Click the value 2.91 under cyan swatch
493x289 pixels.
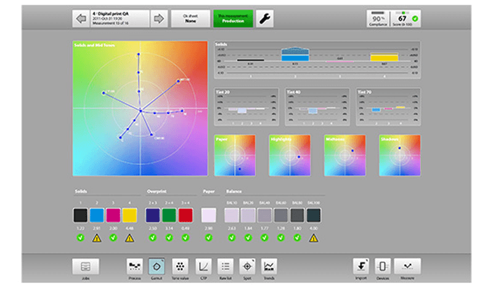coord(97,228)
